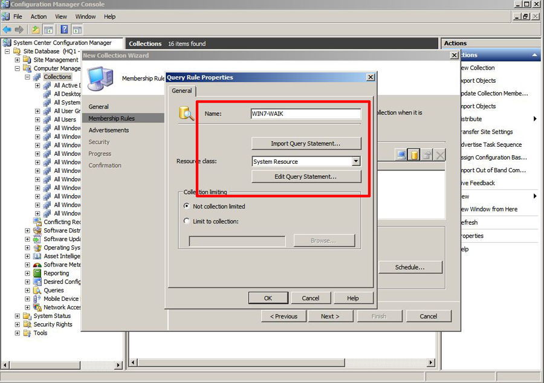The width and height of the screenshot is (544, 383).
Task: Click Transfer Site Settings in Actions pane
Action: pyautogui.click(x=487, y=132)
